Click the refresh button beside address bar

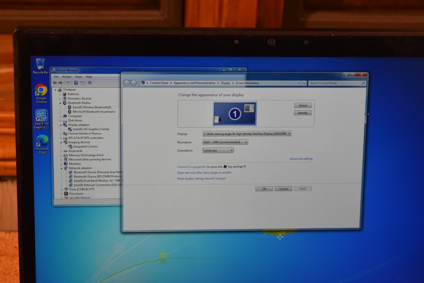point(304,83)
